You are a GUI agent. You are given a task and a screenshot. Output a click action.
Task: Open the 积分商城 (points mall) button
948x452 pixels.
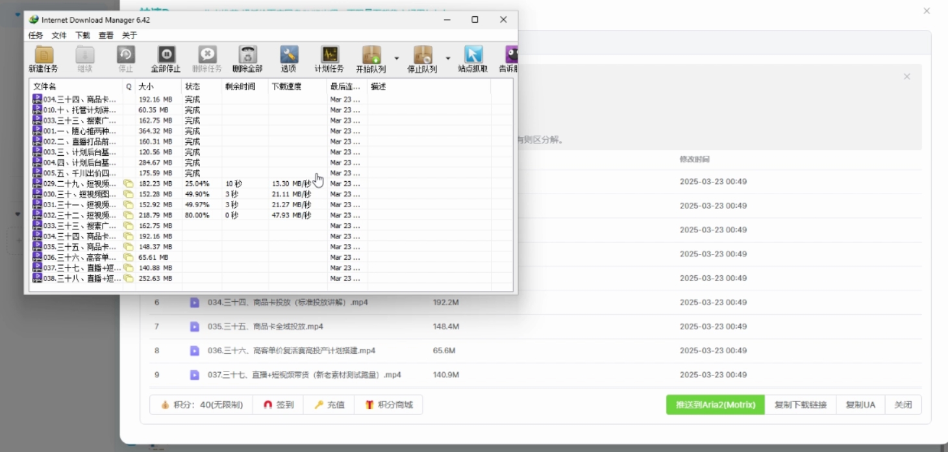[x=388, y=405]
